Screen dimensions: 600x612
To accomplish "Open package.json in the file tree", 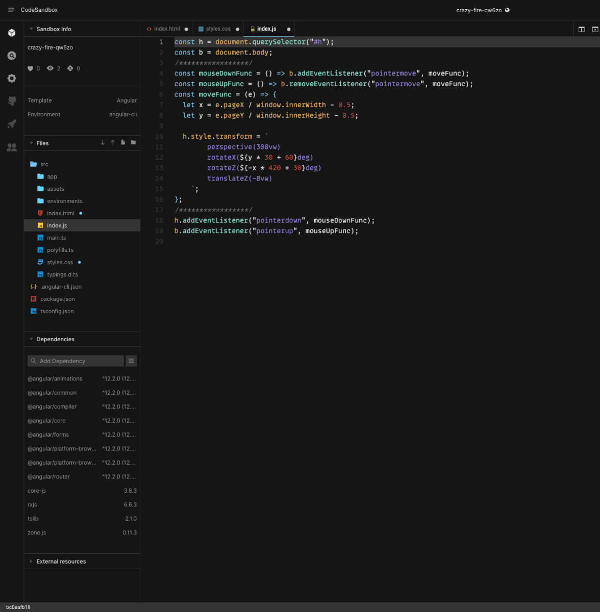I will coord(57,299).
